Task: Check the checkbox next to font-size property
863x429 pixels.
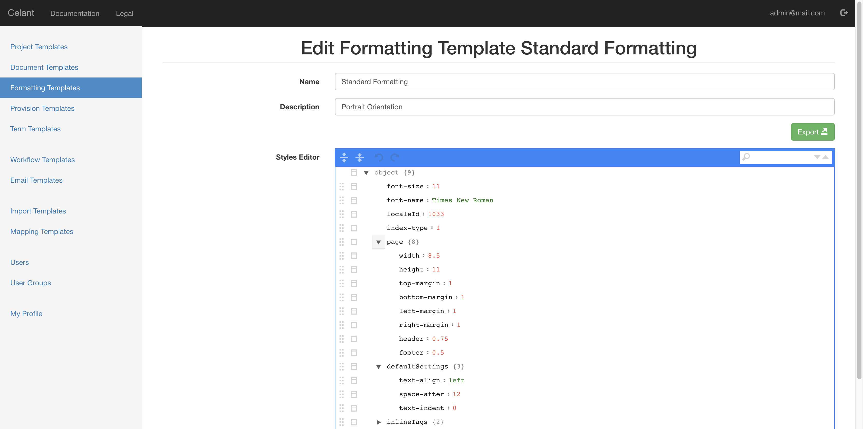Action: point(354,186)
